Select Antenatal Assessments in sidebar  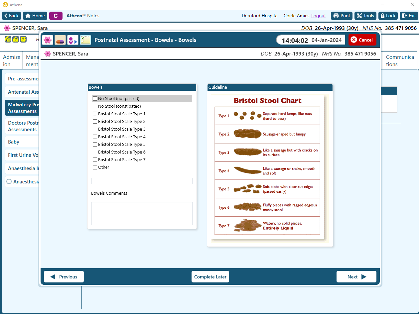click(x=23, y=92)
